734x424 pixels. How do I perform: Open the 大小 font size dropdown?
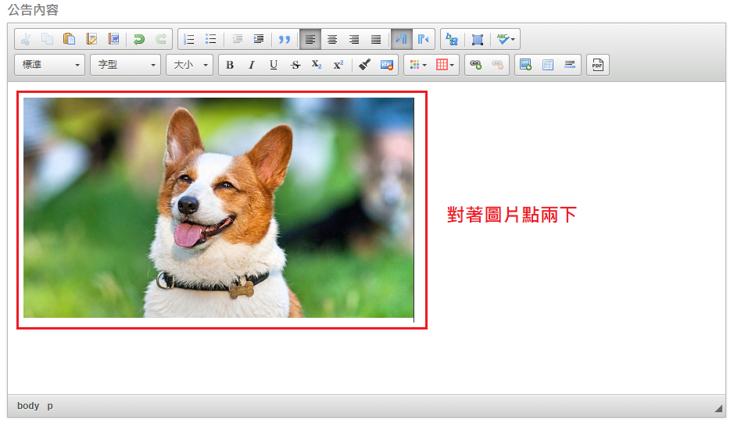point(189,65)
